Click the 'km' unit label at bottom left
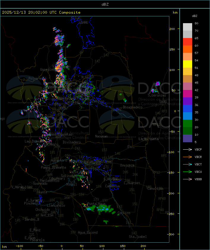210x250 pixels. [x=4, y=247]
